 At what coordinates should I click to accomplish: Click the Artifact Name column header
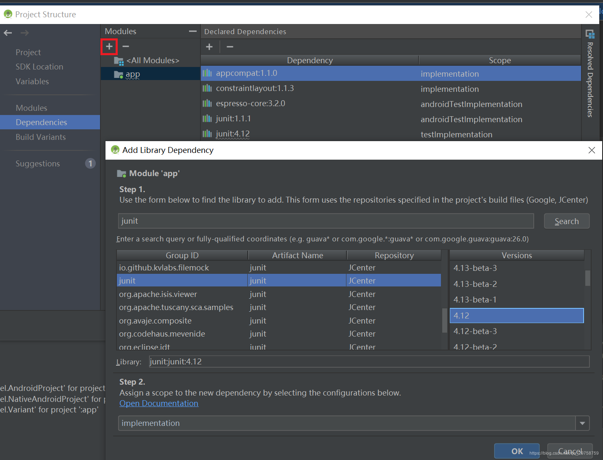point(297,255)
